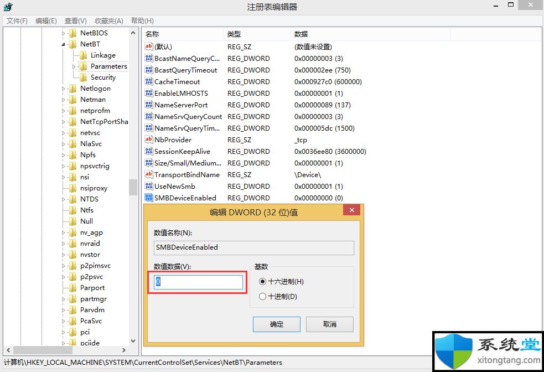
Task: Open the 编辑(E) menu
Action: click(x=46, y=21)
